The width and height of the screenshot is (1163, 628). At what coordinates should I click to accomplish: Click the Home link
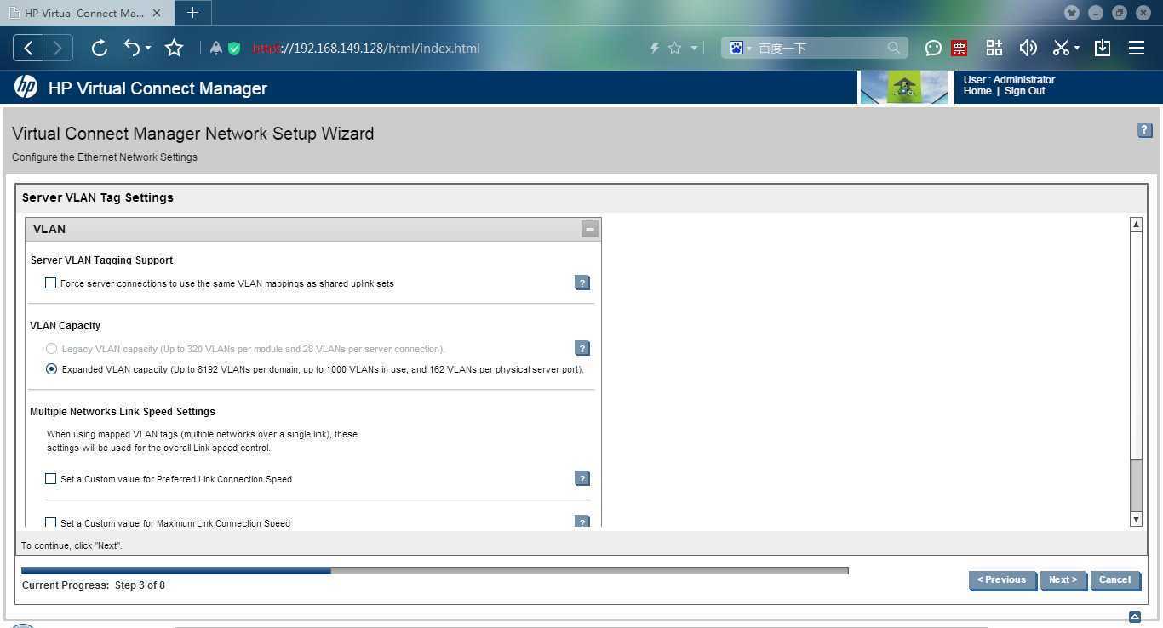977,91
